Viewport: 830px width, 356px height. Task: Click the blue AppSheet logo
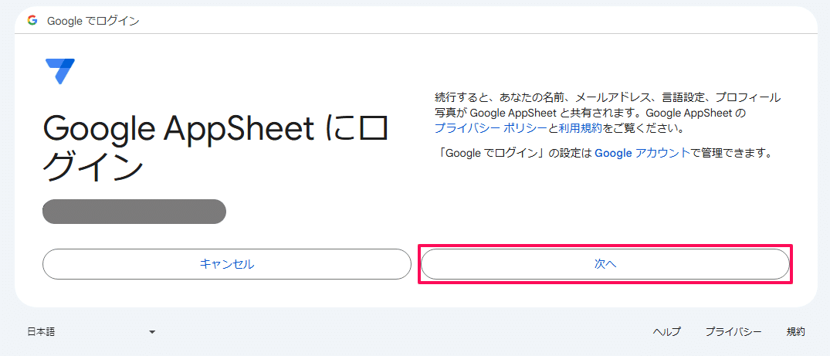[59, 72]
